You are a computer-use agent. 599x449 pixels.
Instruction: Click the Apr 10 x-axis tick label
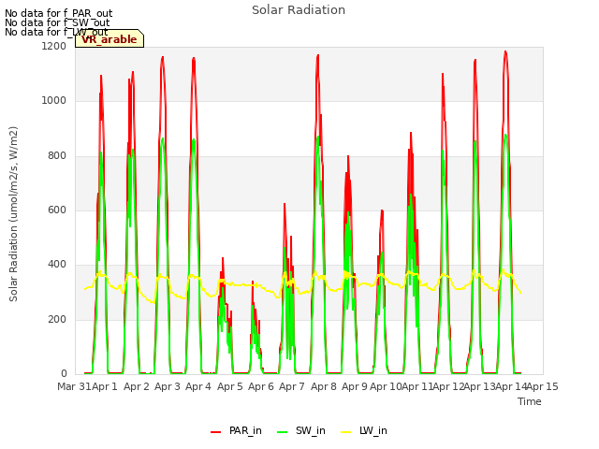386,386
